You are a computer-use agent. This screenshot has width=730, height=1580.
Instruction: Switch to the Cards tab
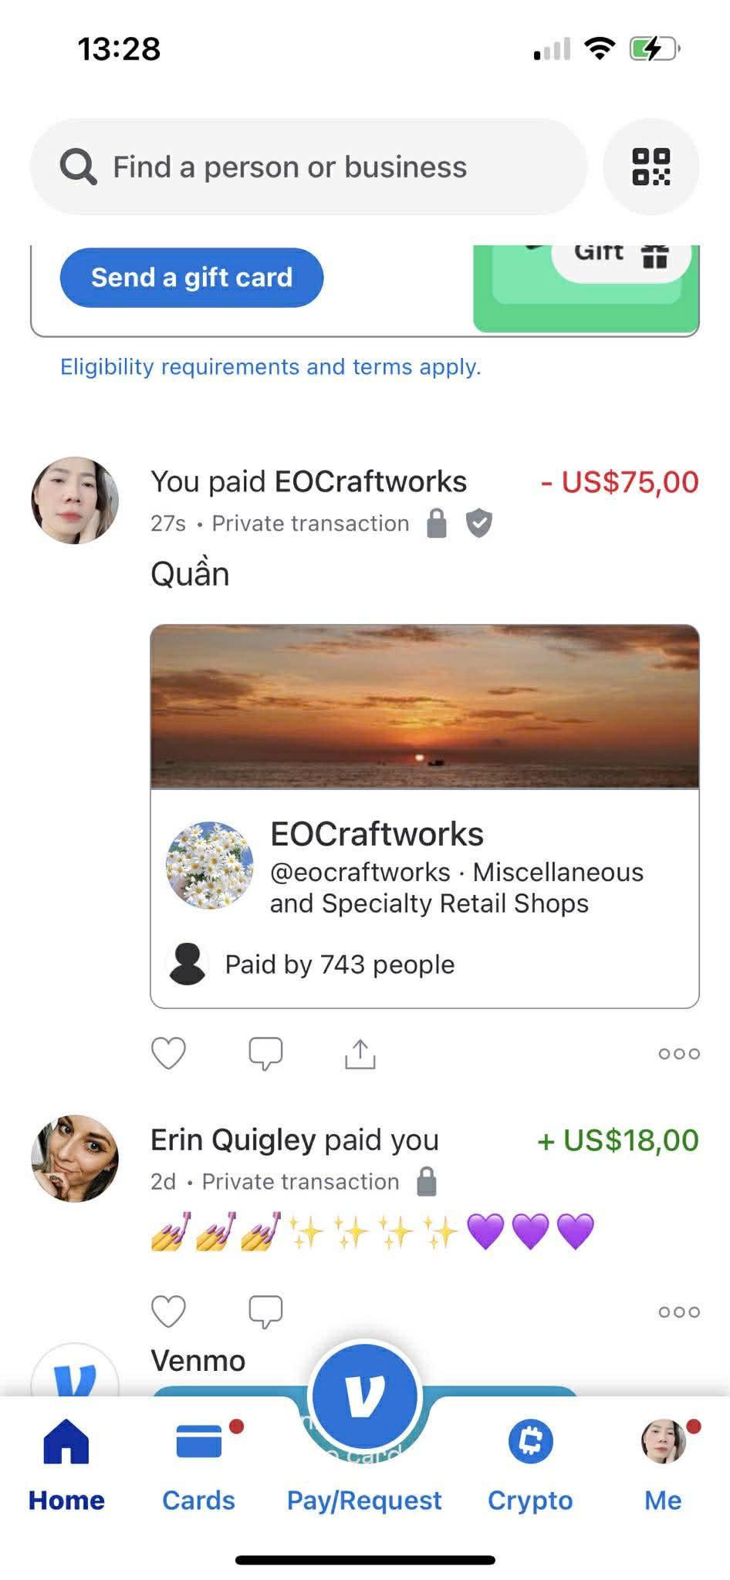tap(198, 1466)
